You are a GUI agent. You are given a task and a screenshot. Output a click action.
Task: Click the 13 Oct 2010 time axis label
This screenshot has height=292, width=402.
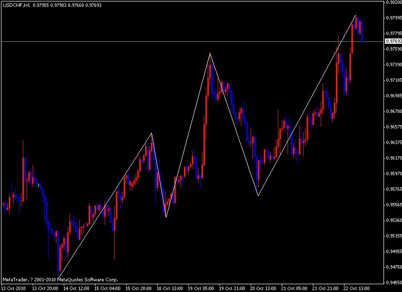pos(14,289)
